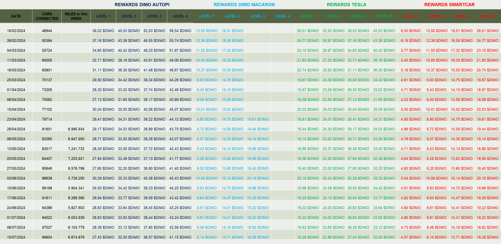Select cars connected value 50384
The width and height of the screenshot is (501, 244).
click(x=47, y=41)
